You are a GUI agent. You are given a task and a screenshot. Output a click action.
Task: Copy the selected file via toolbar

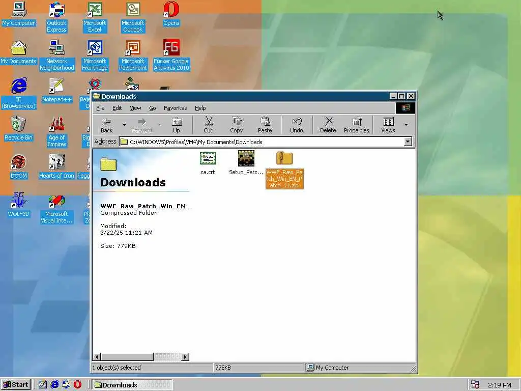point(236,125)
